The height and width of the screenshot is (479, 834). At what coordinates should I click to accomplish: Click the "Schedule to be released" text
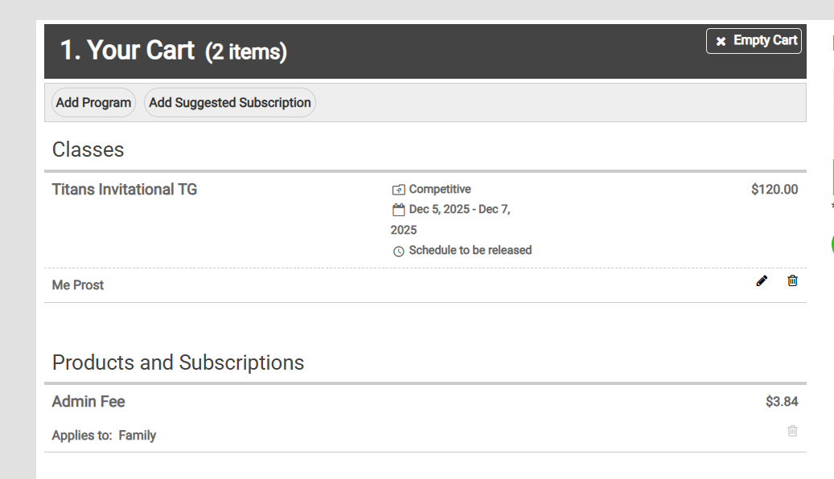point(470,251)
